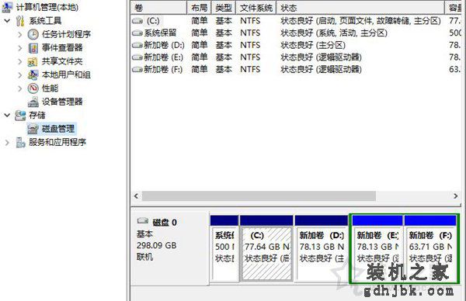Click the drive icon of the (C:) volume row
Image resolution: width=466 pixels, height=301 pixels.
[137, 21]
